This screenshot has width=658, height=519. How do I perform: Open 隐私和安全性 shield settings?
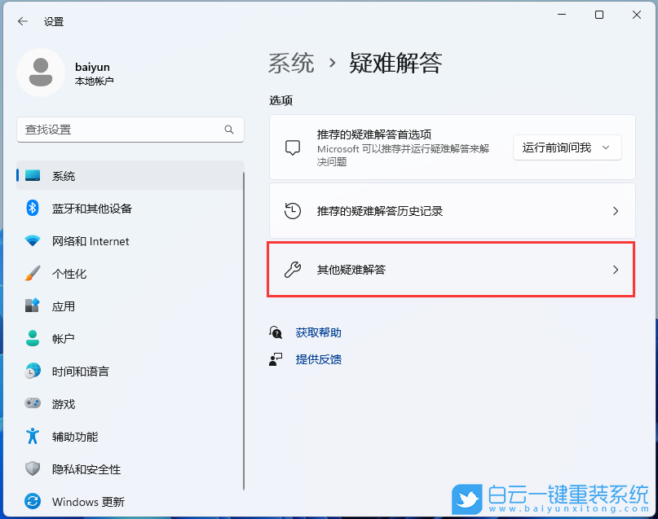(x=31, y=469)
